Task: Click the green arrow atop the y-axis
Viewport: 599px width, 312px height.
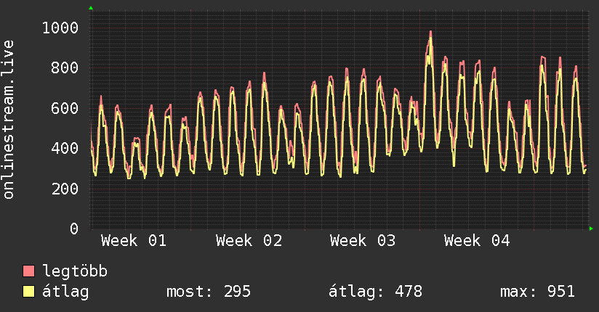Action: click(x=91, y=8)
